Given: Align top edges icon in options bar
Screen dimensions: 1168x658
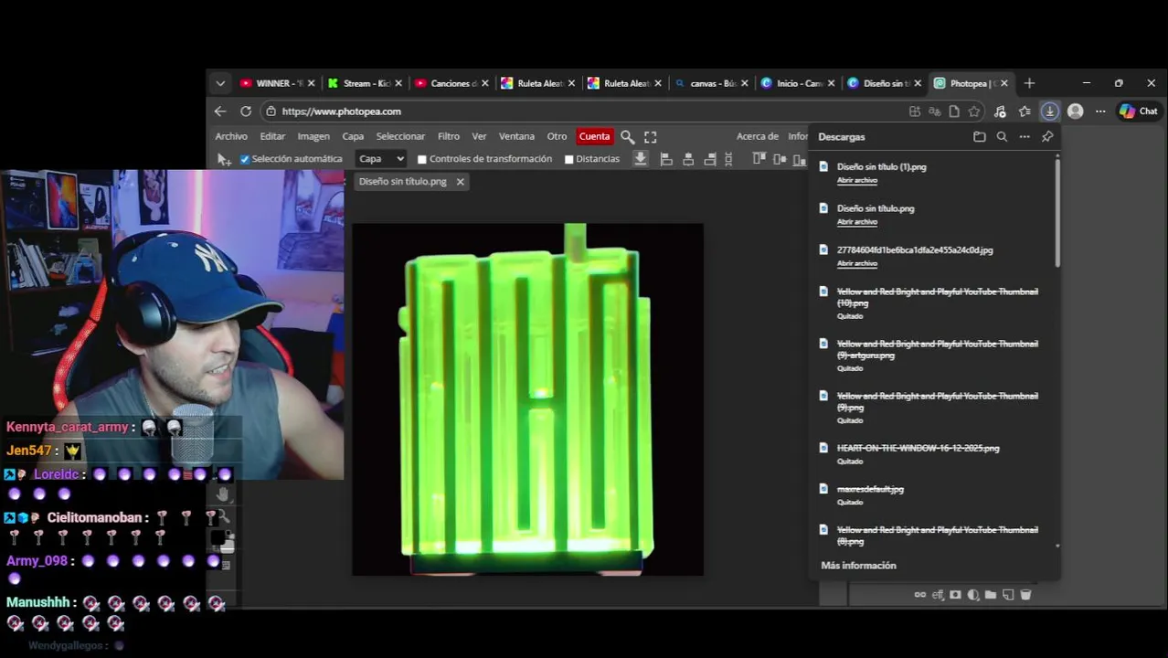Looking at the screenshot, I should 759,159.
